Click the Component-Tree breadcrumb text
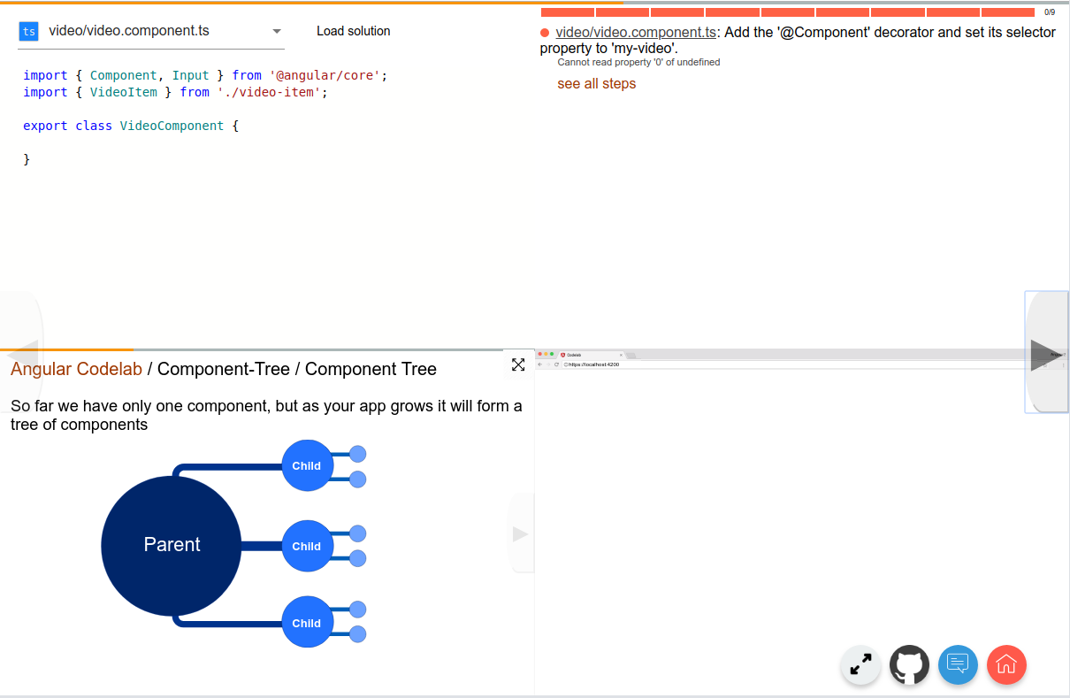1070x698 pixels. tap(224, 369)
